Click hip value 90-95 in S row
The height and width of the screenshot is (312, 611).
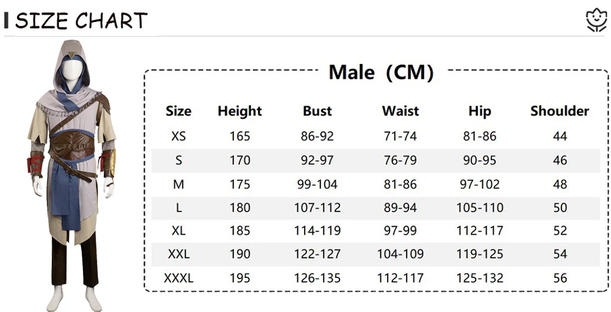pos(480,160)
